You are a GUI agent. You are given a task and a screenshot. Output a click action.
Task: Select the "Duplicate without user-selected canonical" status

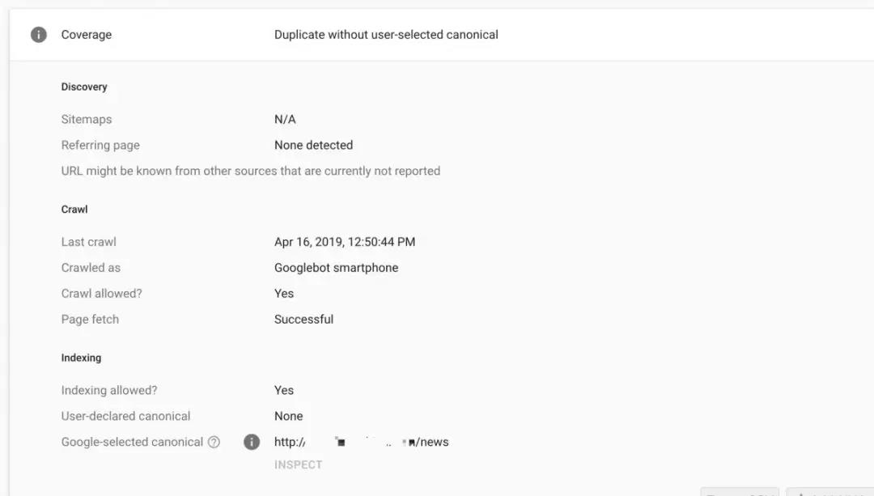(x=386, y=35)
